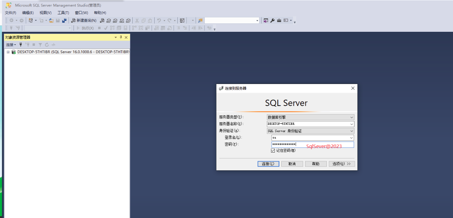
Task: Click the 连接(C) button
Action: pos(268,164)
